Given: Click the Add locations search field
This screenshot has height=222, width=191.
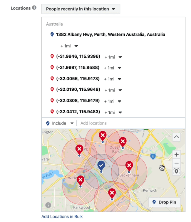Looking at the screenshot, I should (129, 123).
